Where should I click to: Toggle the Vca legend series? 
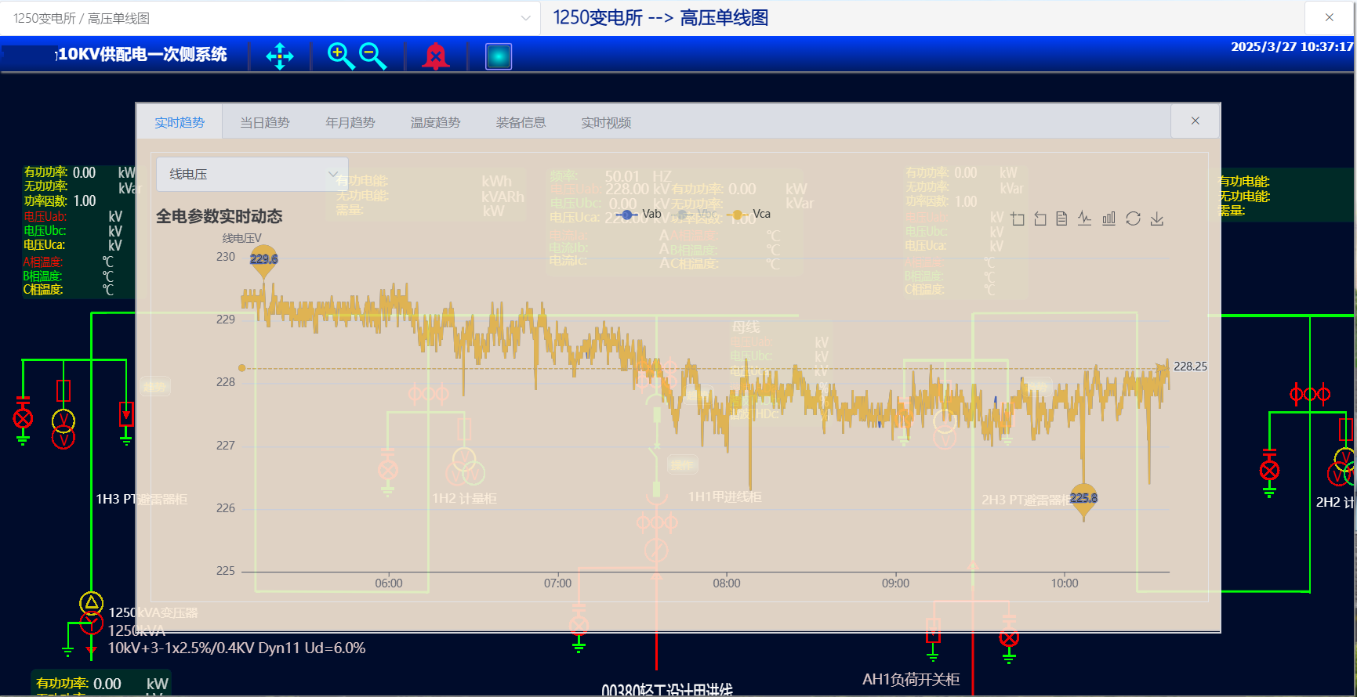click(749, 214)
